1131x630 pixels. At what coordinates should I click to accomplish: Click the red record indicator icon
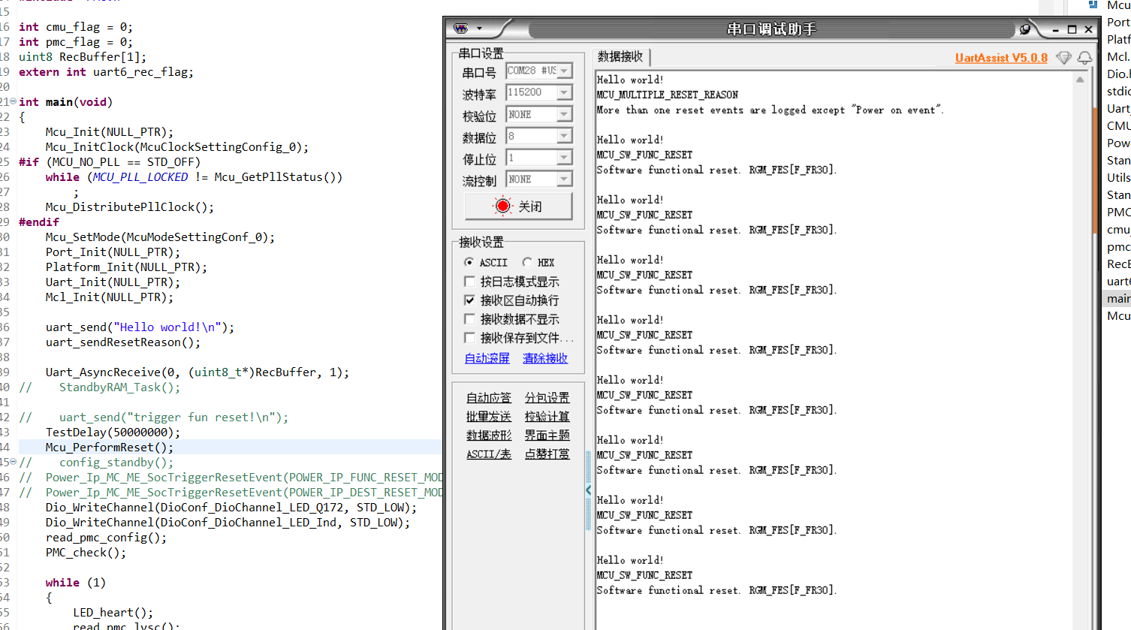coord(503,206)
